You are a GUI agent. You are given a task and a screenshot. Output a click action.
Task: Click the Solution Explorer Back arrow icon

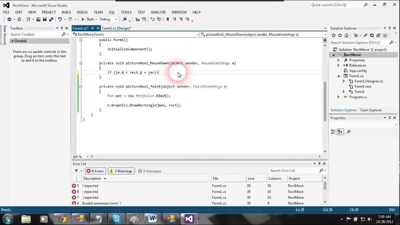pos(333,35)
